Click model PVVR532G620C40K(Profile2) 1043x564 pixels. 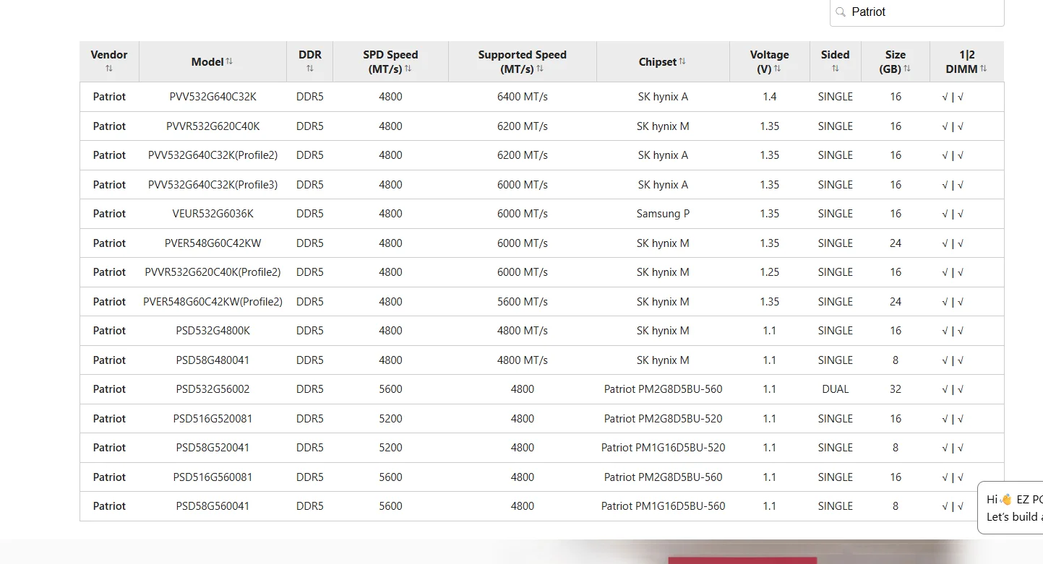pyautogui.click(x=213, y=272)
